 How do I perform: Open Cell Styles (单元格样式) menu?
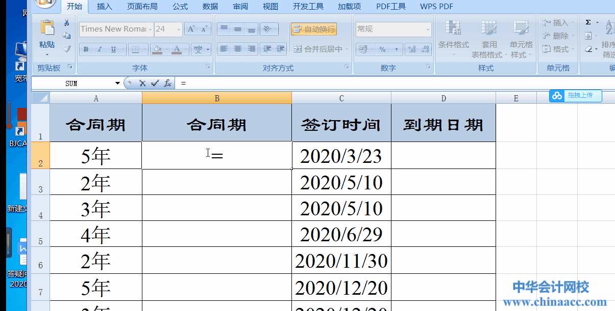521,39
